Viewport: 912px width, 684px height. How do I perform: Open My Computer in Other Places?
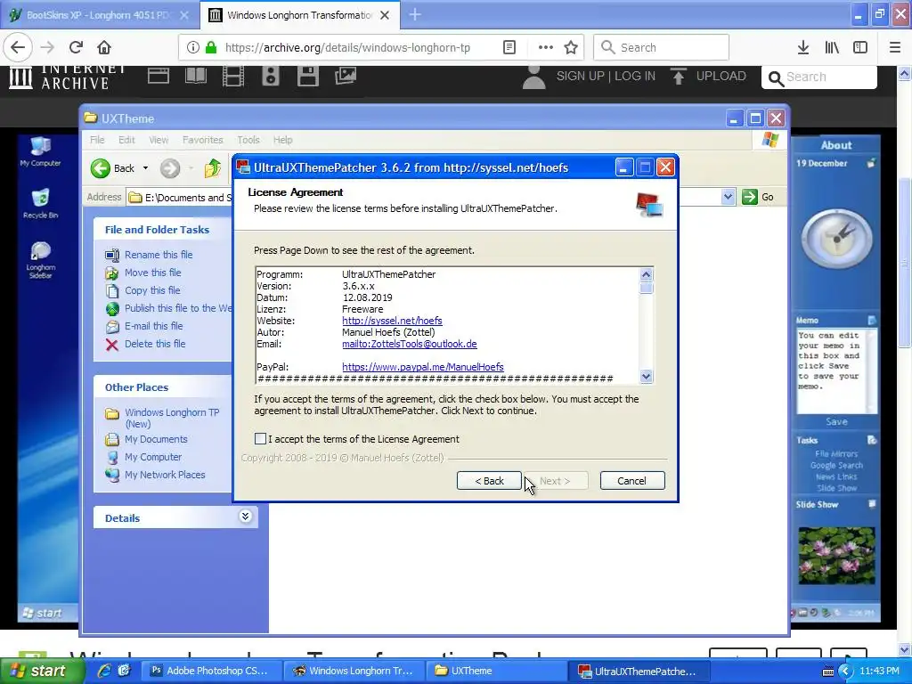click(x=153, y=457)
